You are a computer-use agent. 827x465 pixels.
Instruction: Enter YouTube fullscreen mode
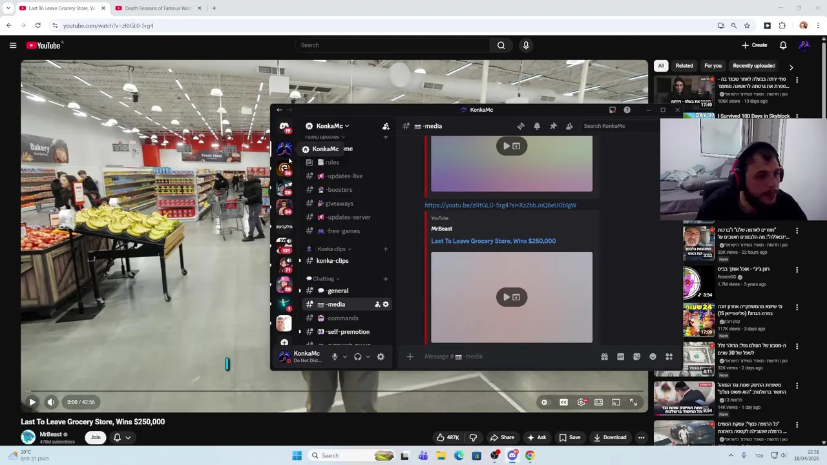633,402
